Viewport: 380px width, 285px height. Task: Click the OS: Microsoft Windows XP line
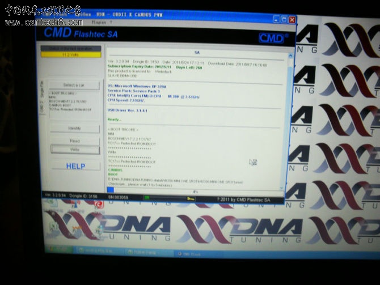point(137,86)
